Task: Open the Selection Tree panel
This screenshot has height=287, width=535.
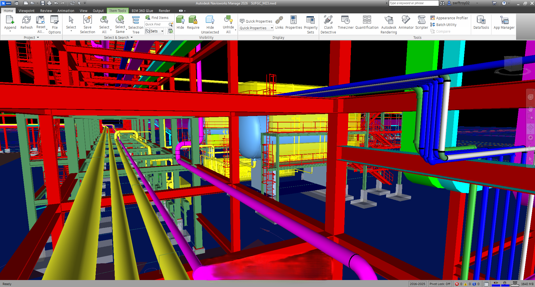Action: pos(136,24)
